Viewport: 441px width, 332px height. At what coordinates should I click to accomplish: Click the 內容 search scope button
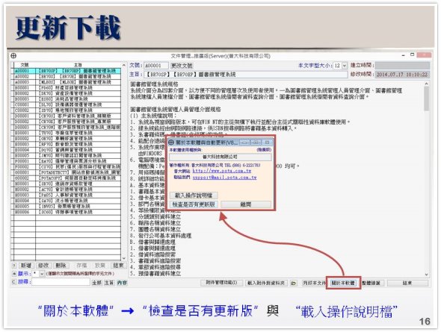pyautogui.click(x=122, y=283)
